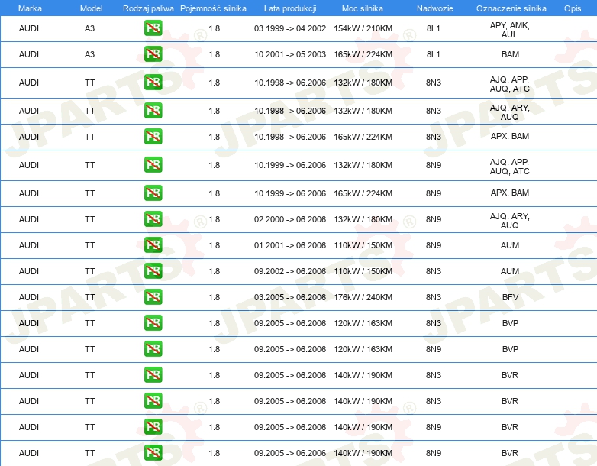Select production years 10.2001 -> 05.2003
The image size is (597, 466).
290,54
